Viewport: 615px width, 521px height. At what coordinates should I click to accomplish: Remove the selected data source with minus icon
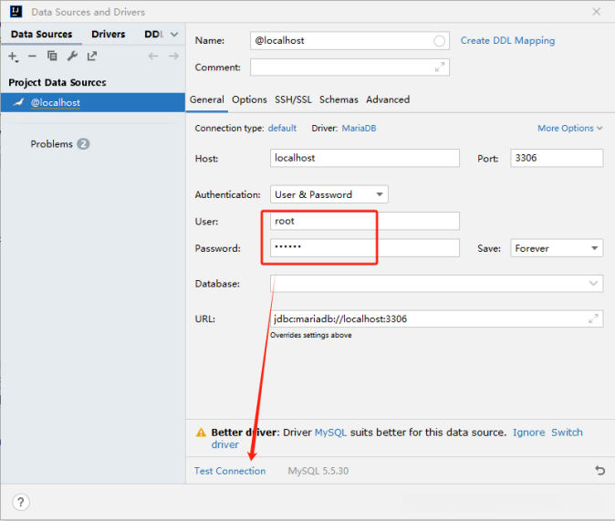pos(33,57)
